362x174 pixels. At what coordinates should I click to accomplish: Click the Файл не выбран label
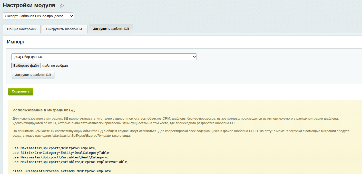(55, 66)
